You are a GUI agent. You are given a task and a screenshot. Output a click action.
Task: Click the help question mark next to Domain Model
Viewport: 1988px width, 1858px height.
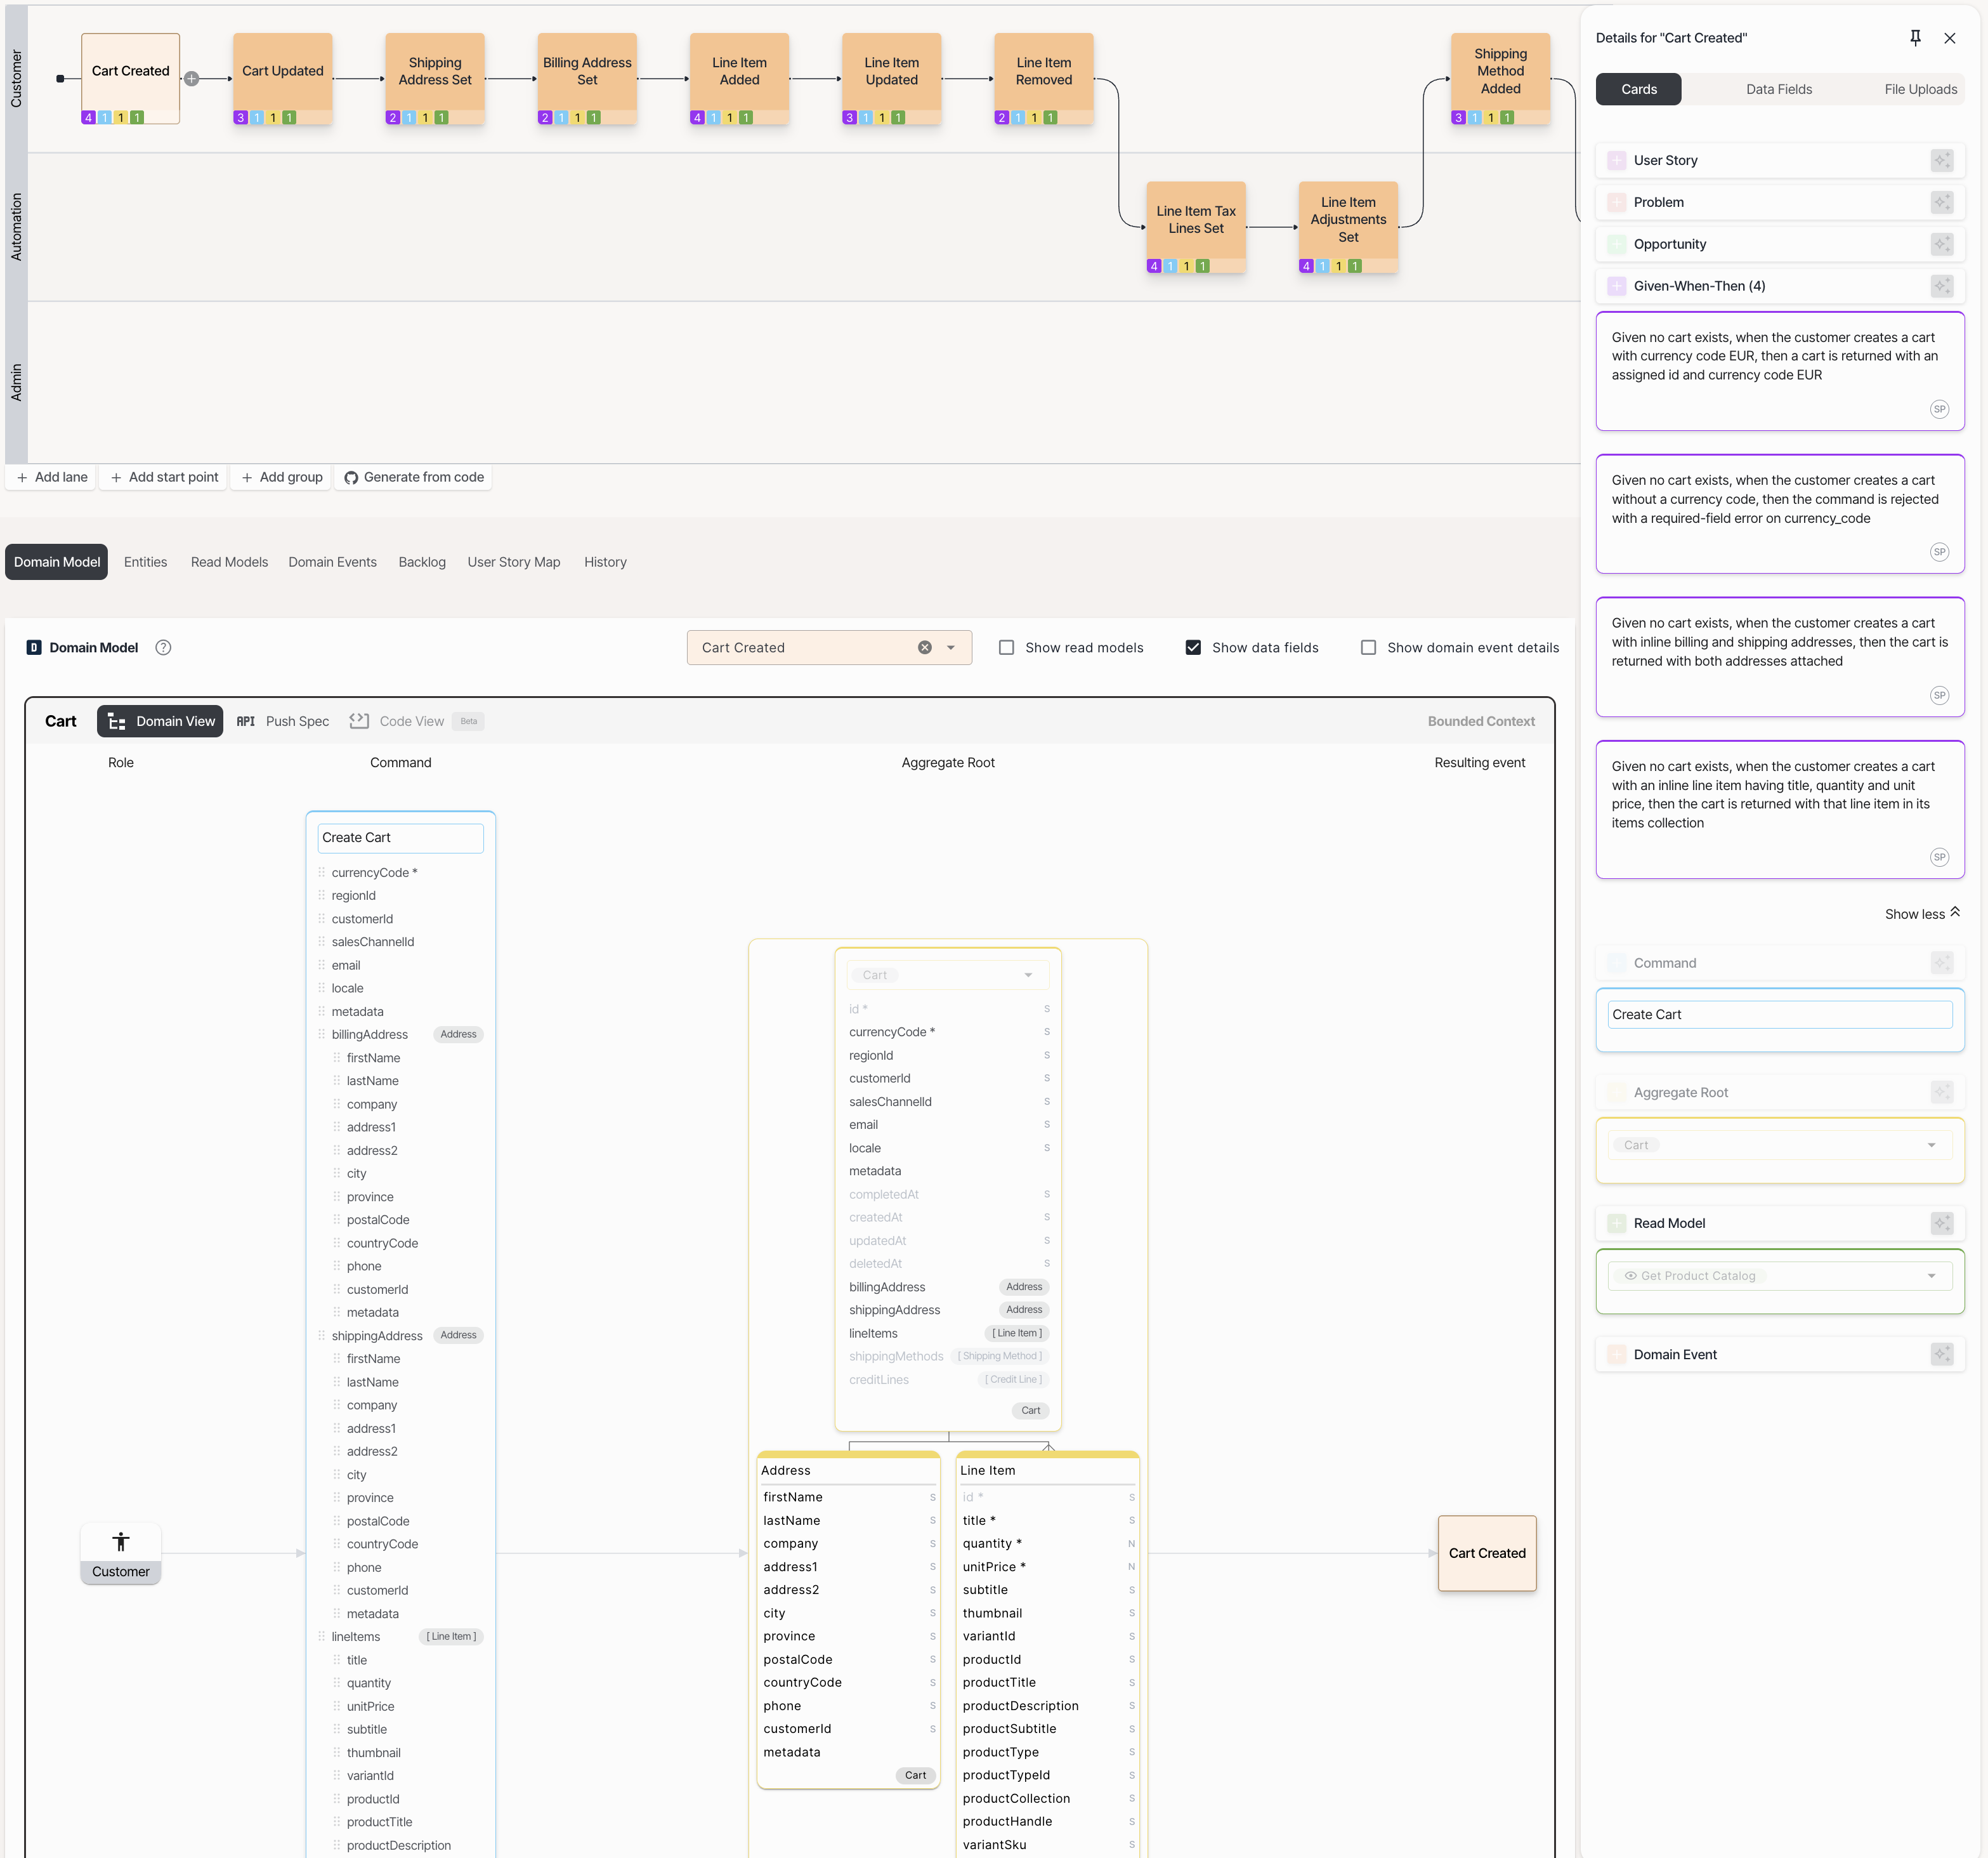tap(163, 647)
